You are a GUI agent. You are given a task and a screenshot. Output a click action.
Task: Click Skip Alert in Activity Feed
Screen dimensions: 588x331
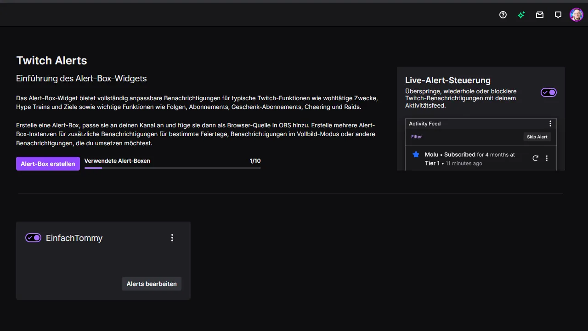pyautogui.click(x=537, y=137)
